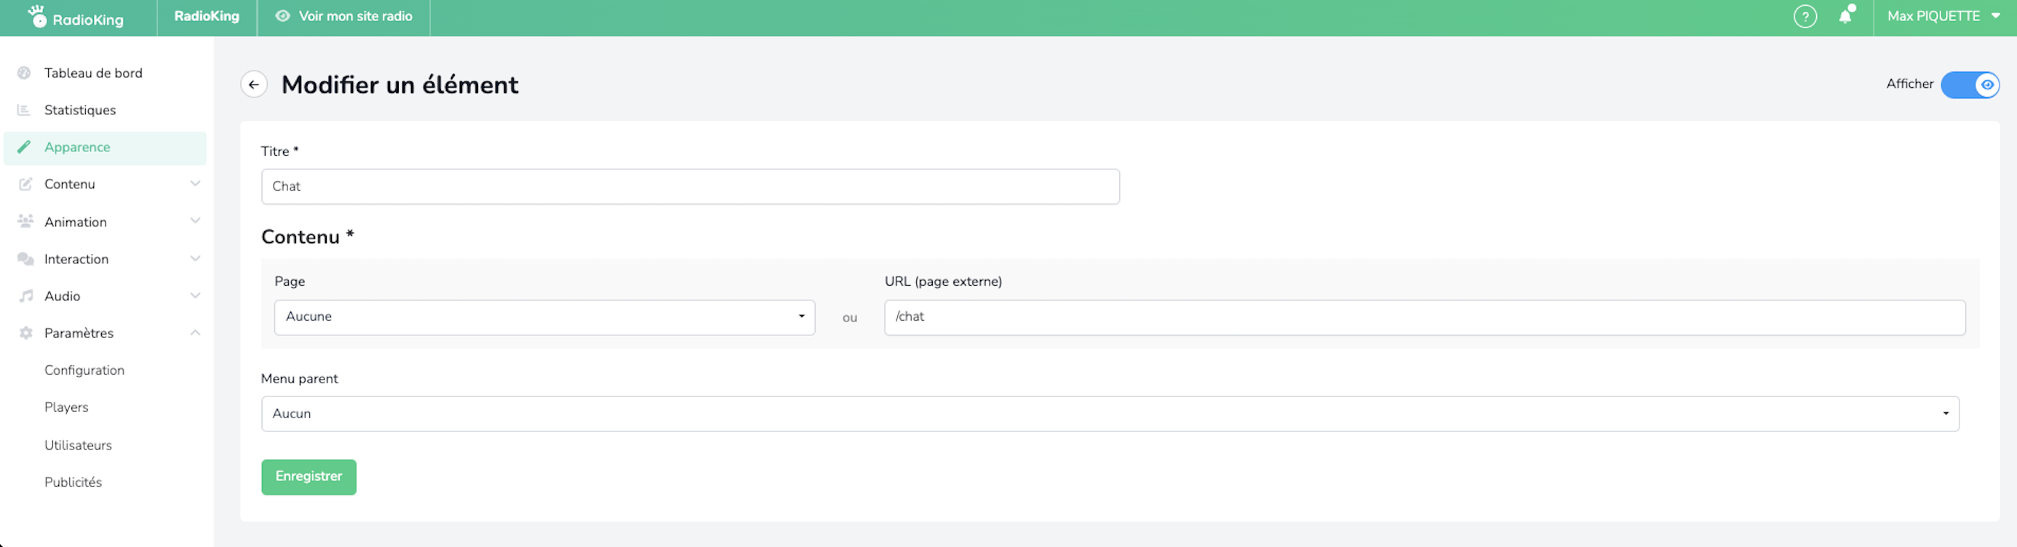
Task: Click the Tableau de bord gauge icon
Action: point(24,73)
